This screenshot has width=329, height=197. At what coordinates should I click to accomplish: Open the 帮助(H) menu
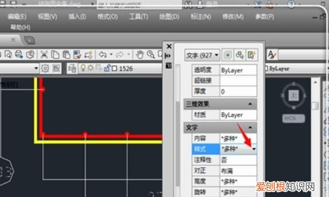point(20,27)
